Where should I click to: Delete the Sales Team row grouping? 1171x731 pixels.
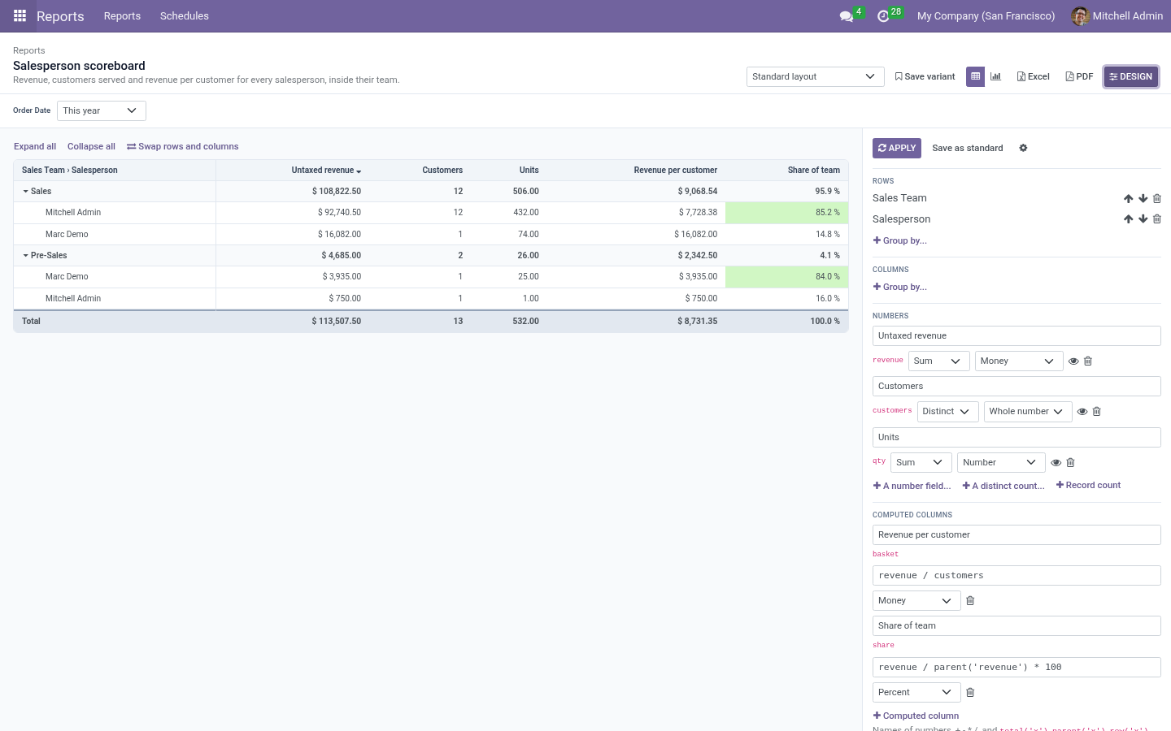(1157, 198)
